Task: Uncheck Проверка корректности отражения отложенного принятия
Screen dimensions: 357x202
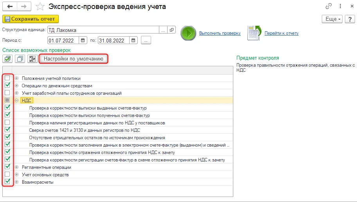Action: pos(7,152)
